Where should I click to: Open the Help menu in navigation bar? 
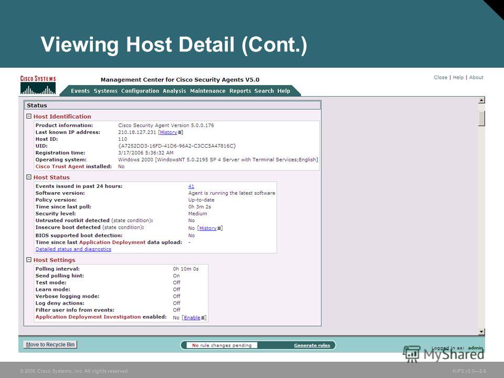[x=284, y=91]
